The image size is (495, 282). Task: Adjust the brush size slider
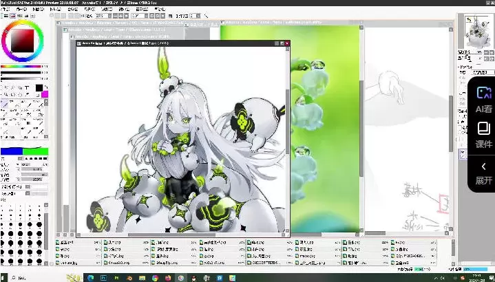(x=33, y=164)
